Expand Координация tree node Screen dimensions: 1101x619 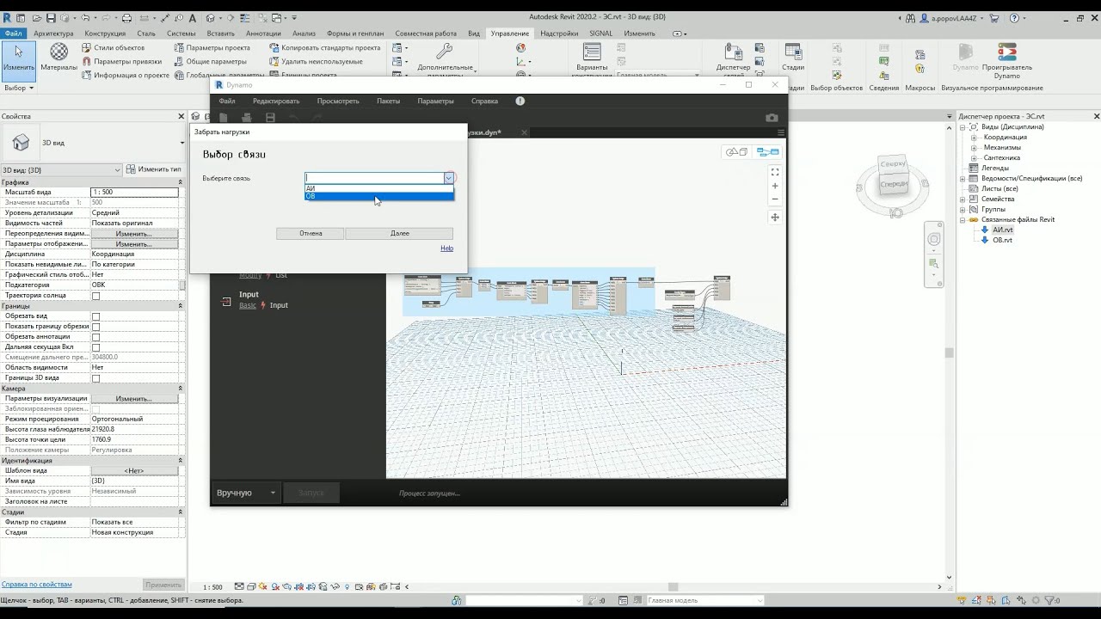click(x=974, y=138)
